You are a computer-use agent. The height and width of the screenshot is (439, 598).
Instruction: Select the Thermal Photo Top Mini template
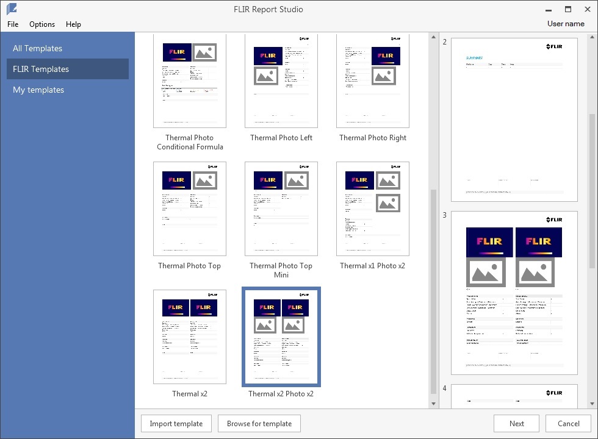point(281,209)
